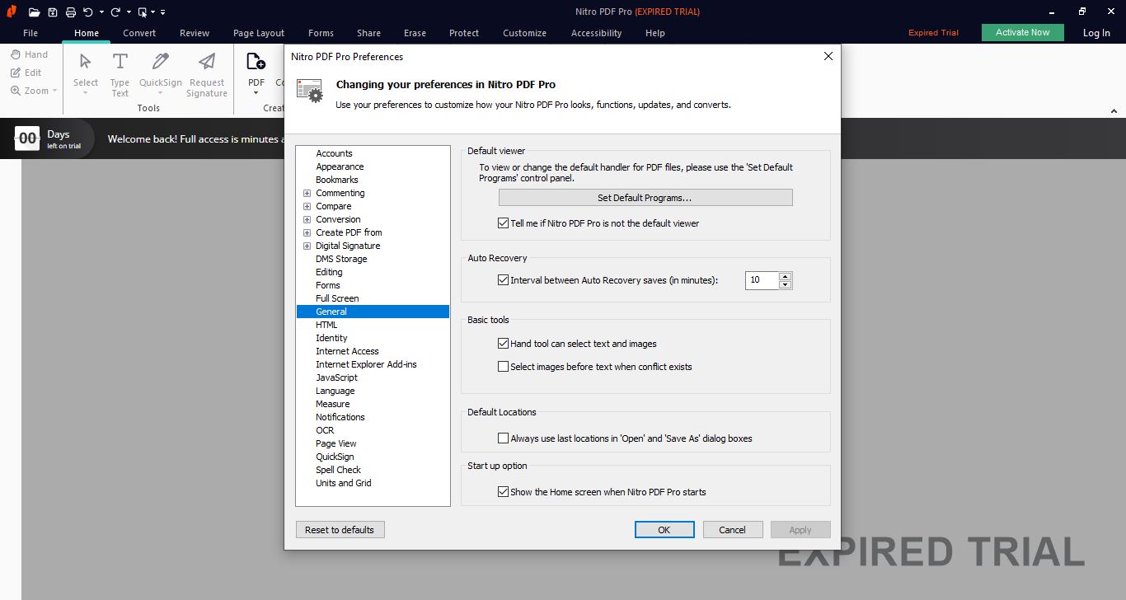1126x600 pixels.
Task: Select Internet Explorer Add-ins category
Action: coord(366,364)
